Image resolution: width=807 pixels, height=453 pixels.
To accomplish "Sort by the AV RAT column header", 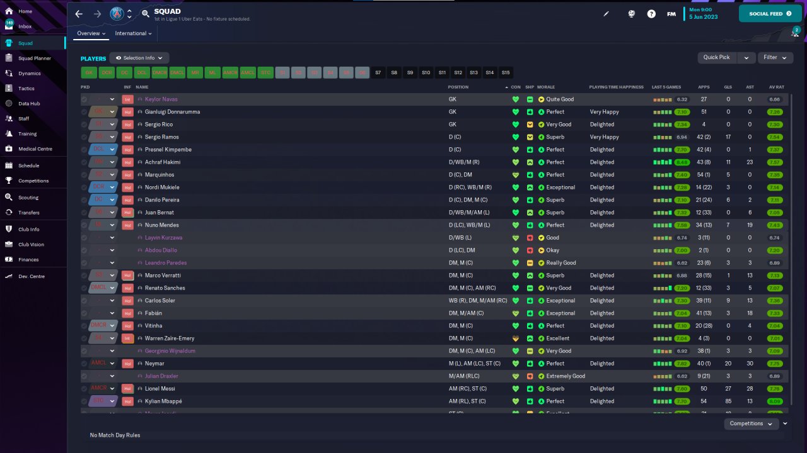I will [x=776, y=87].
